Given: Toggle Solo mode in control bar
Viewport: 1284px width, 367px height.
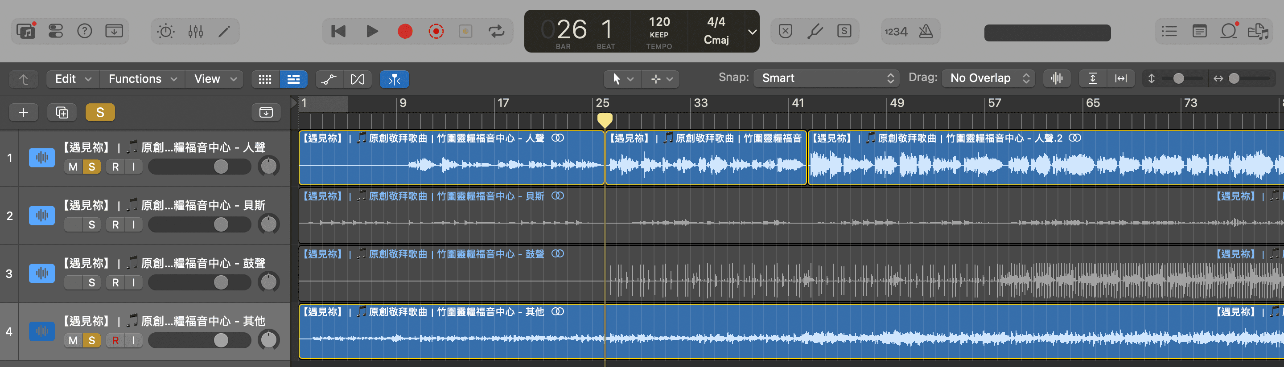Looking at the screenshot, I should coord(844,31).
